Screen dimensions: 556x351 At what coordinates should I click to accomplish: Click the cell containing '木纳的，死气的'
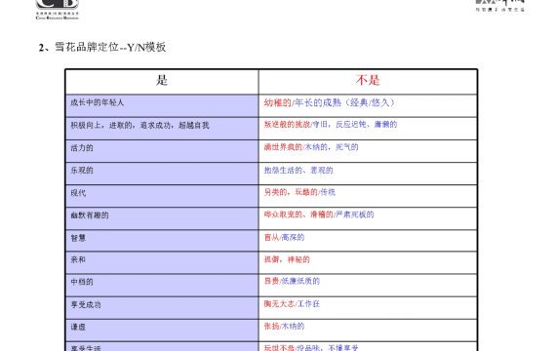[x=368, y=151]
